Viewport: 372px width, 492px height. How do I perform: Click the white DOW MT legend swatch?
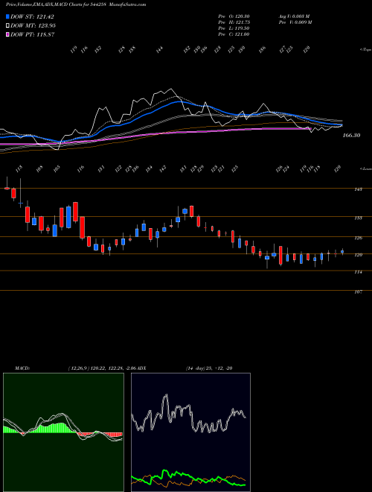pyautogui.click(x=8, y=26)
